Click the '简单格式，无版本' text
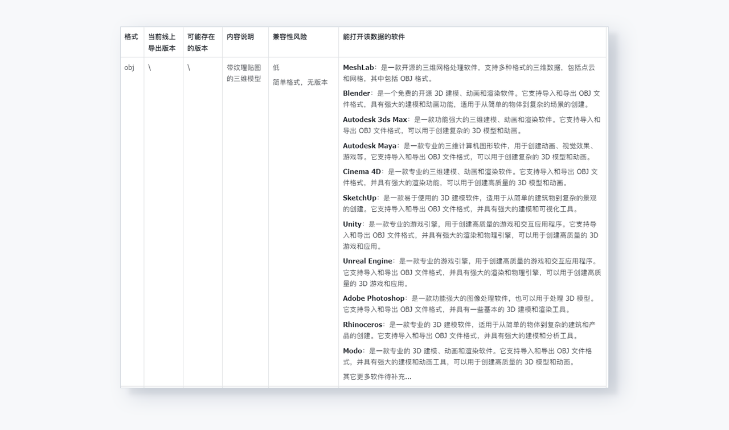This screenshot has width=729, height=430. (x=300, y=82)
